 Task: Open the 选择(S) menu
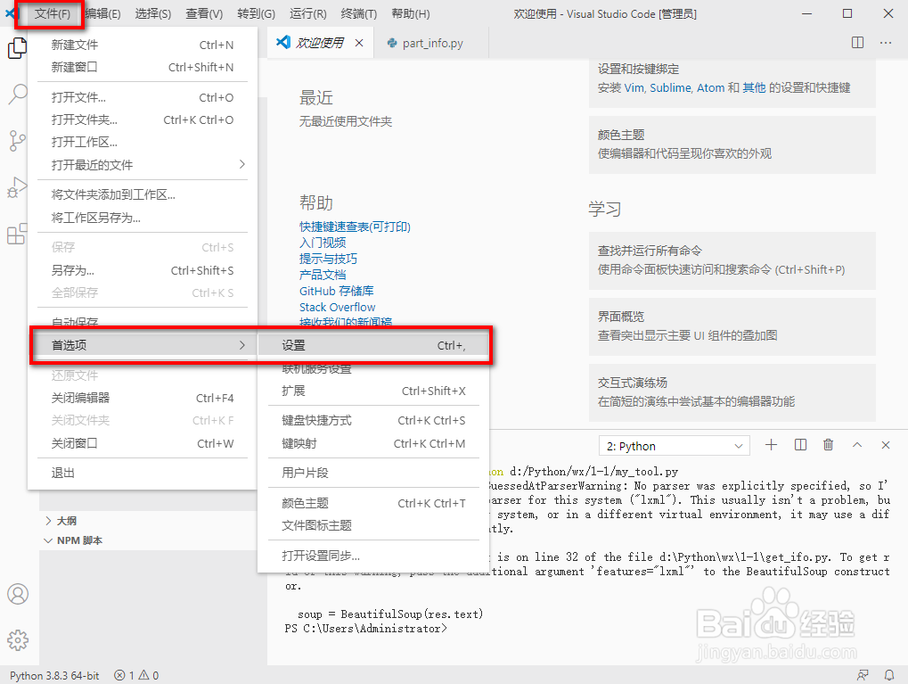153,14
